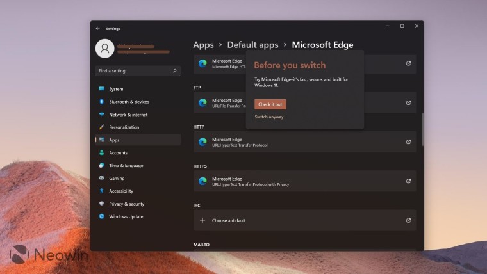The width and height of the screenshot is (487, 274).
Task: Maximize the Settings window
Action: pyautogui.click(x=402, y=26)
